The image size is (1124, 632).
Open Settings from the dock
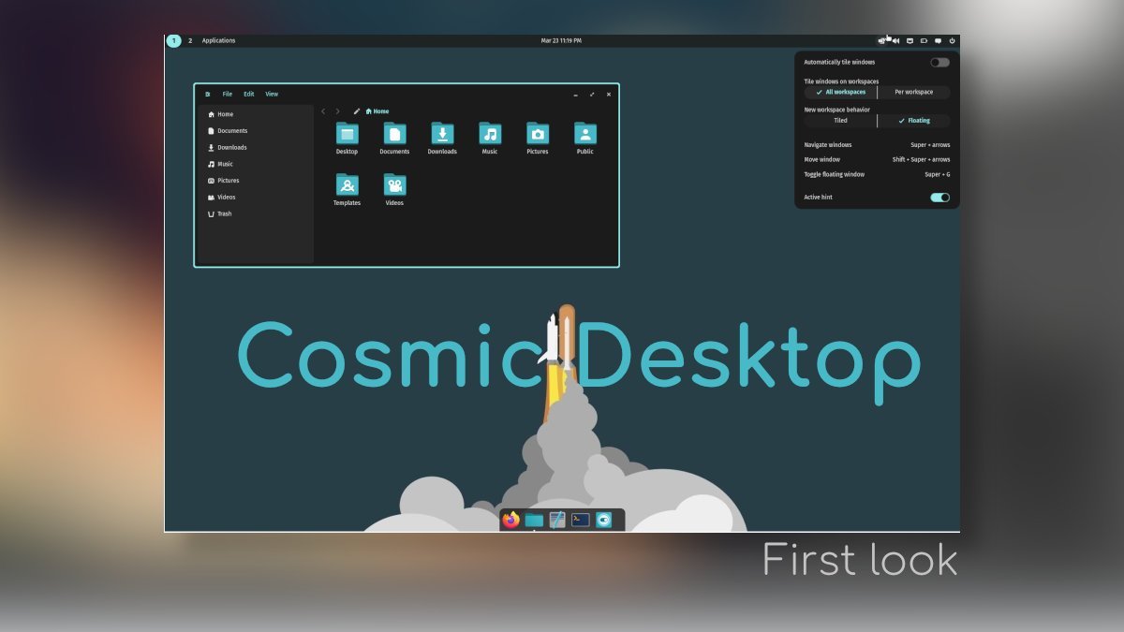pyautogui.click(x=604, y=520)
